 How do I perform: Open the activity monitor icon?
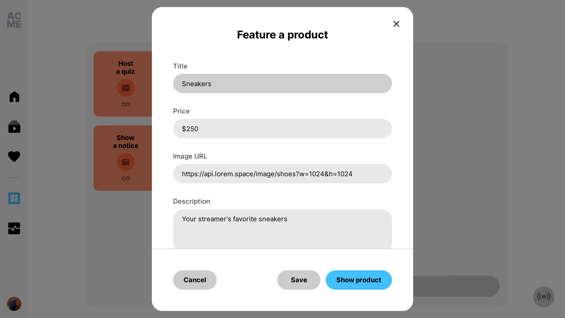coord(14,228)
